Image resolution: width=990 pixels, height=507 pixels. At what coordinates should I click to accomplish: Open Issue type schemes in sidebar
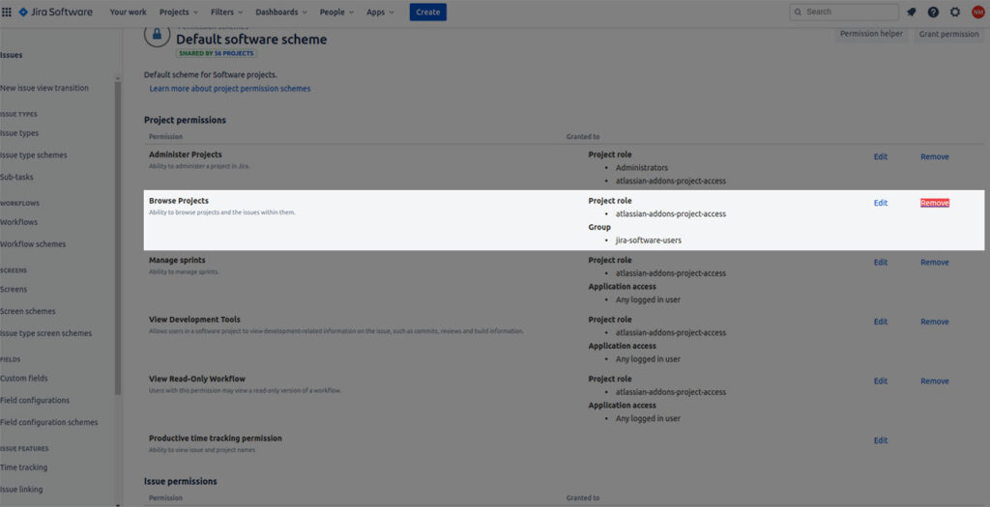[x=34, y=155]
